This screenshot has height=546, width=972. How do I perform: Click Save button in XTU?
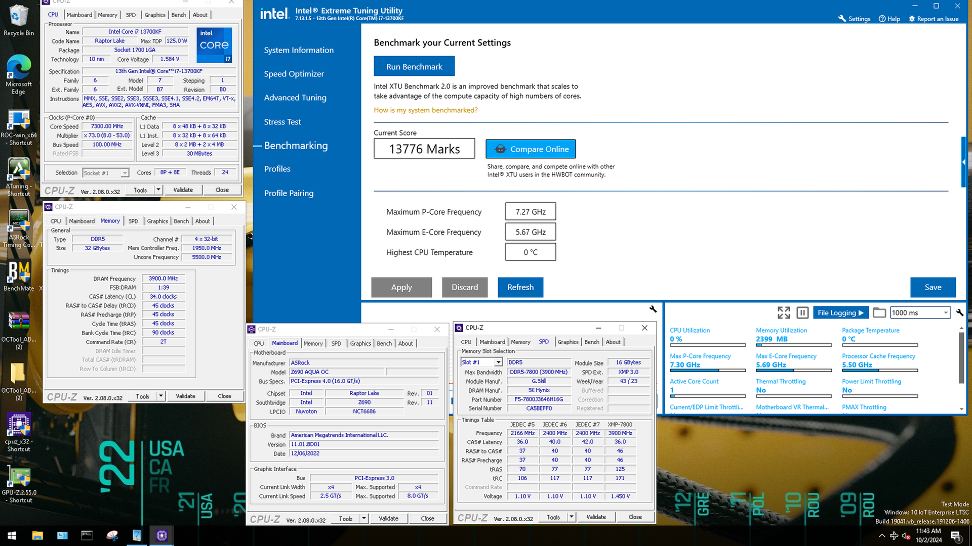point(933,287)
